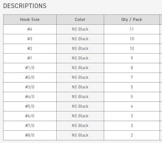
Task: Click the Hook Size column header
Action: (30, 20)
